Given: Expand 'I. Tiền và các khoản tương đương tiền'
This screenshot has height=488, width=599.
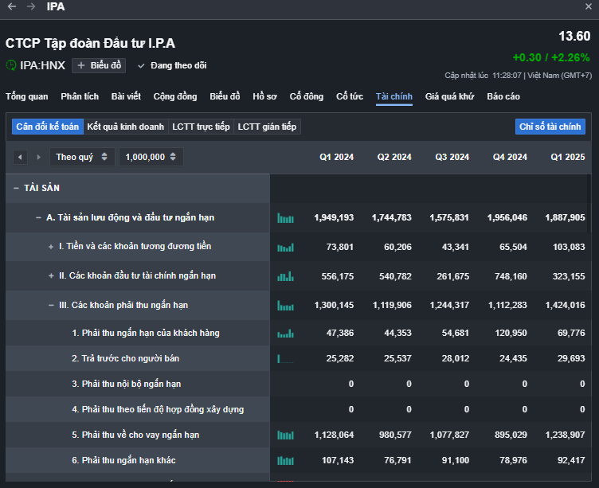Looking at the screenshot, I should (x=51, y=247).
